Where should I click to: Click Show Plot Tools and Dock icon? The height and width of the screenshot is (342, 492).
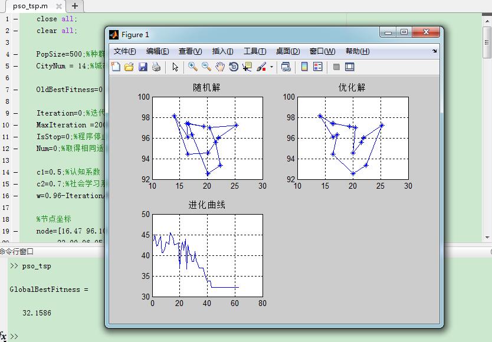coord(350,67)
